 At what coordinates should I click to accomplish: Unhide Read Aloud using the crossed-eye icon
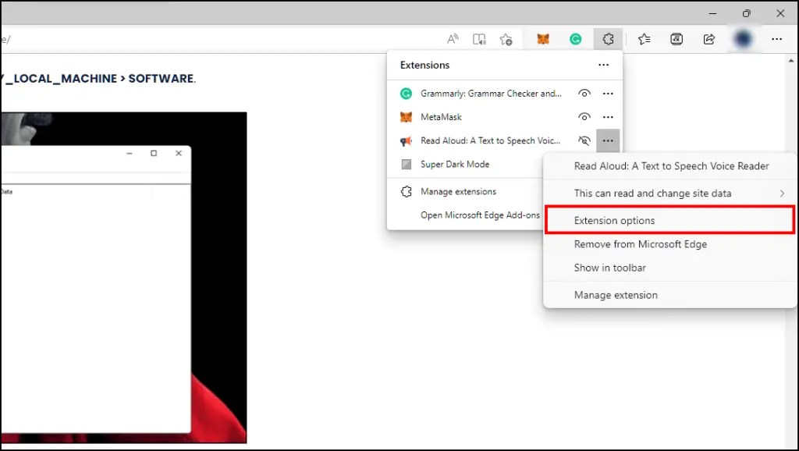[584, 140]
